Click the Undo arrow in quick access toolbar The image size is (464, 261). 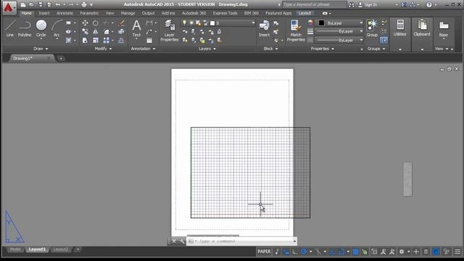(x=58, y=4)
